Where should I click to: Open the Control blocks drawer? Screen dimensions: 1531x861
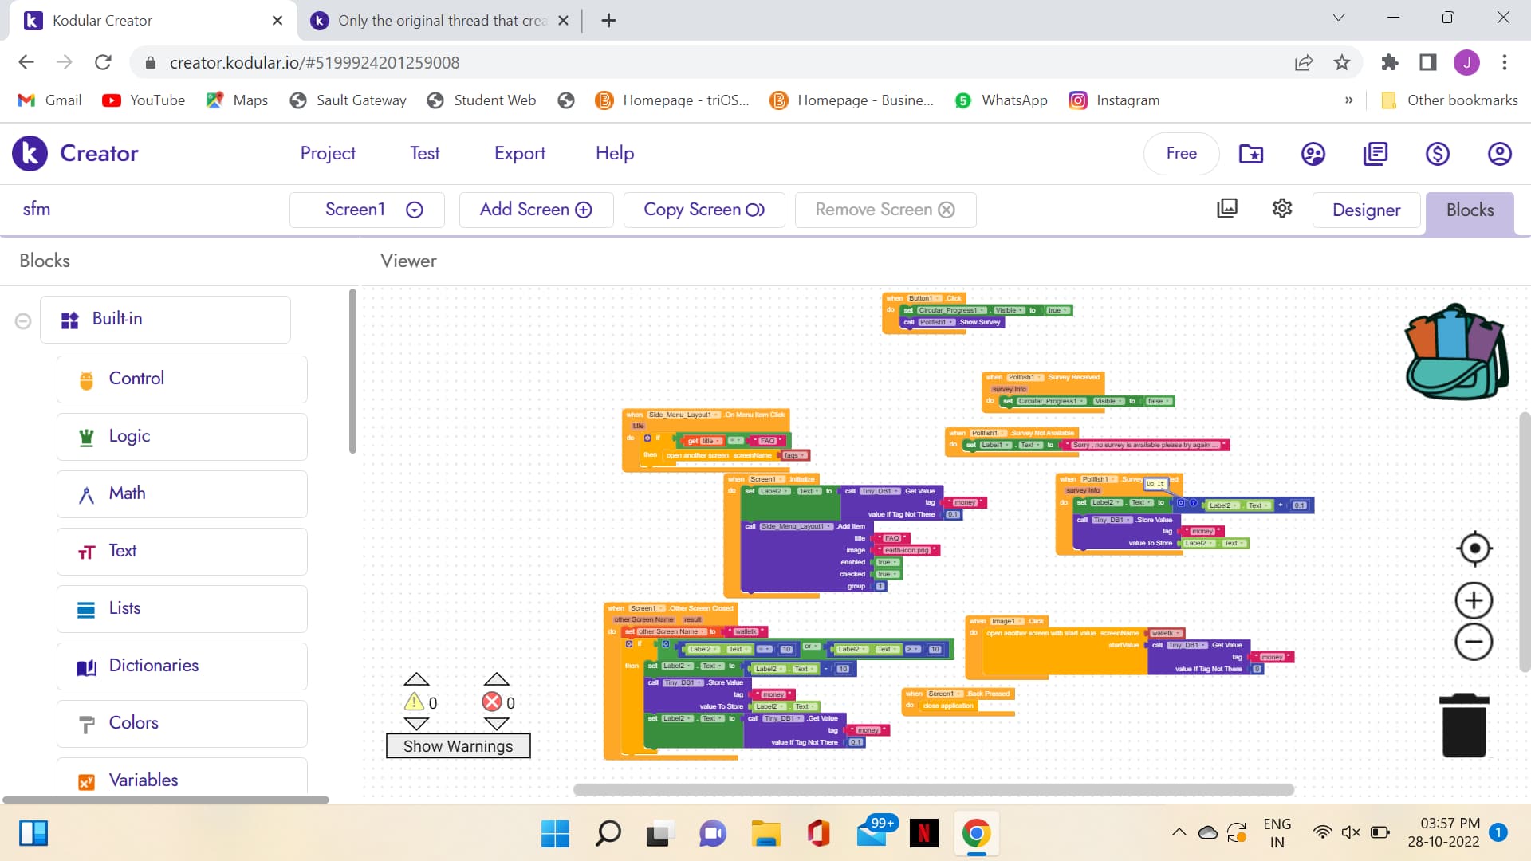(x=181, y=379)
